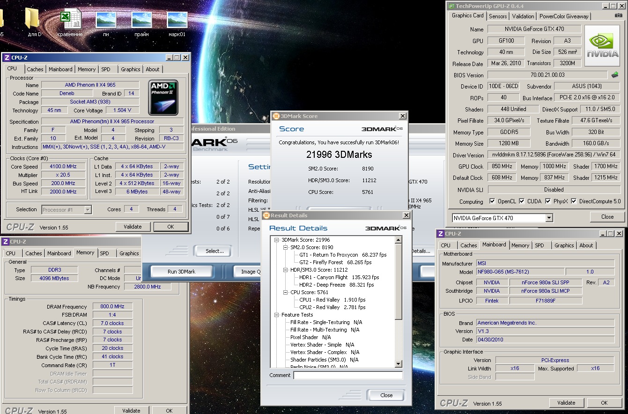The width and height of the screenshot is (628, 414).
Task: Open the Graphics tab in the CPU-Z processor window
Action: [x=131, y=69]
